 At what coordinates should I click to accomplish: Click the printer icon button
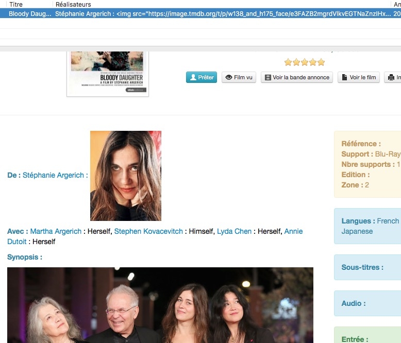392,77
